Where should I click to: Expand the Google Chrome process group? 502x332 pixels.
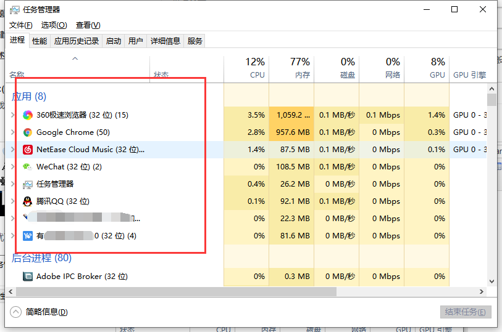(x=13, y=132)
